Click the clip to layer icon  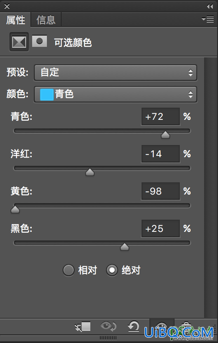click(x=83, y=327)
